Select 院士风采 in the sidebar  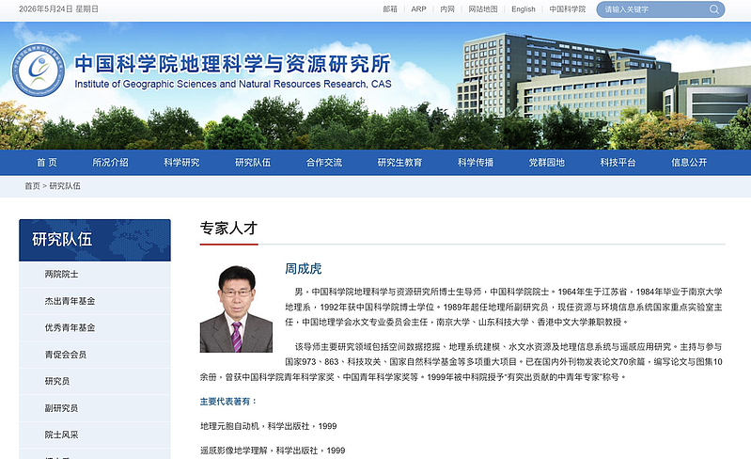(x=95, y=435)
